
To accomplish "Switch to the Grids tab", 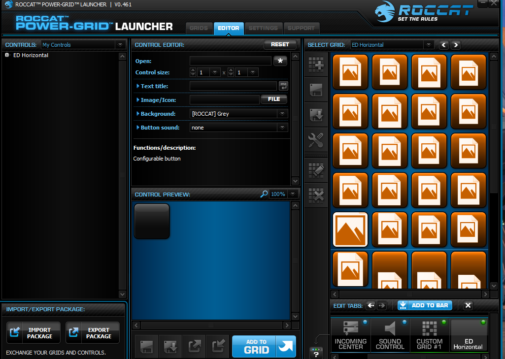I will tap(199, 28).
